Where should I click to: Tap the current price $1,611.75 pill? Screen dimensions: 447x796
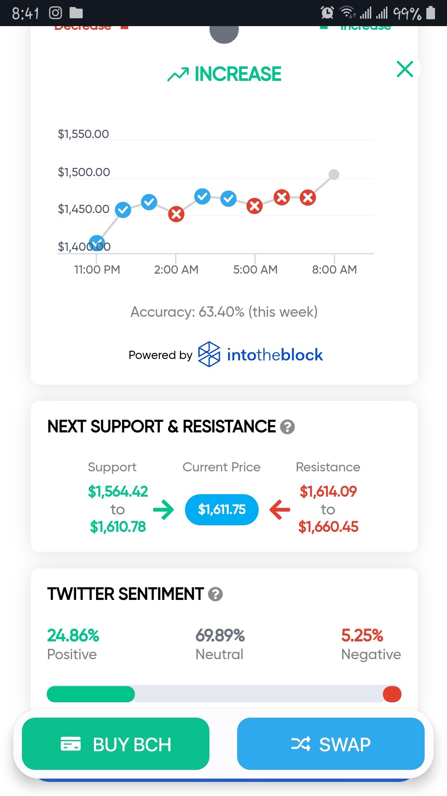[x=222, y=510]
